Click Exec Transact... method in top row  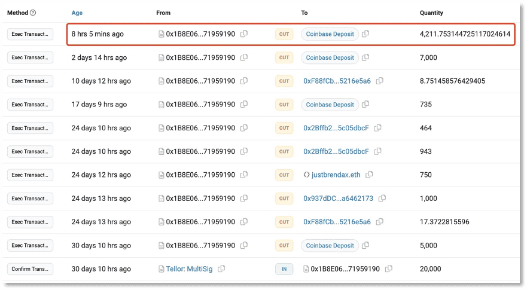30,34
